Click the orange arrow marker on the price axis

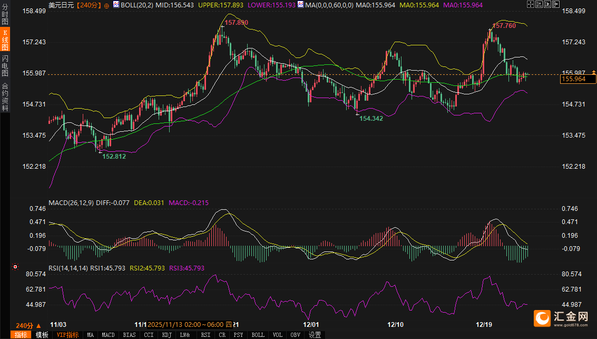click(x=594, y=72)
